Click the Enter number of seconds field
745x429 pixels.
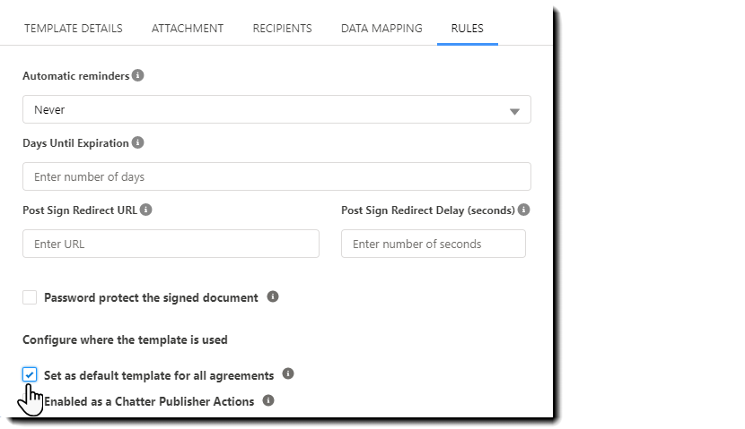(433, 244)
